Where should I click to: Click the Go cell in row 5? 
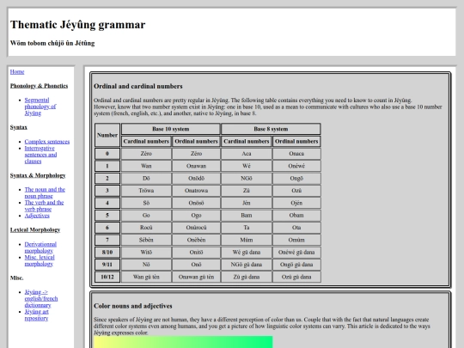coord(146,215)
